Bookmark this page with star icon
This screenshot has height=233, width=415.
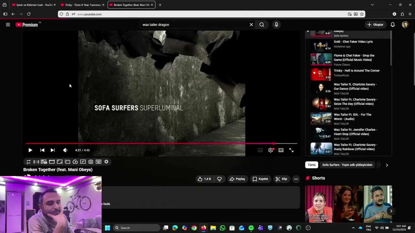362,14
